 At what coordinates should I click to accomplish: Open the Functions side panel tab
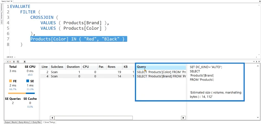2,15
